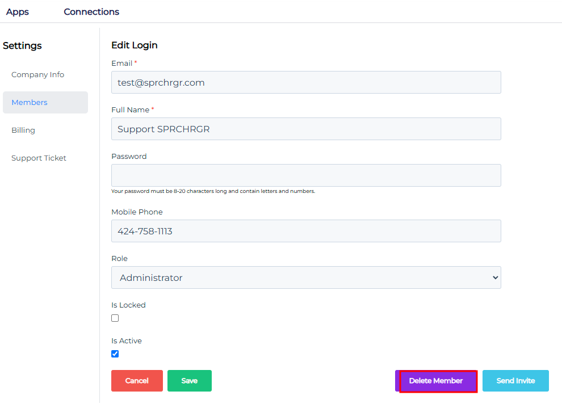Click the Edit Login heading
The height and width of the screenshot is (408, 562).
(x=135, y=45)
